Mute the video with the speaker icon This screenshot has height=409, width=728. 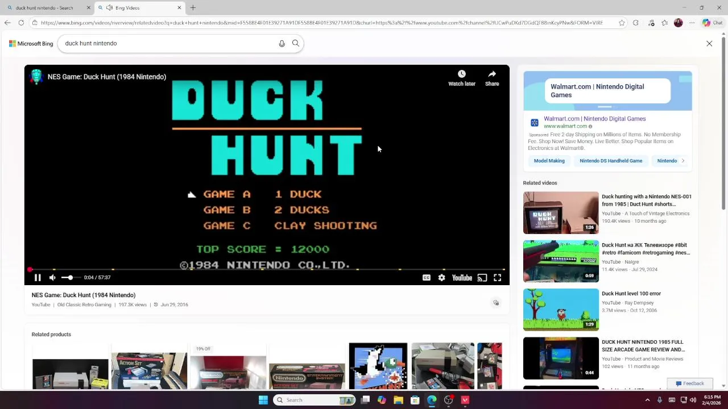(52, 278)
